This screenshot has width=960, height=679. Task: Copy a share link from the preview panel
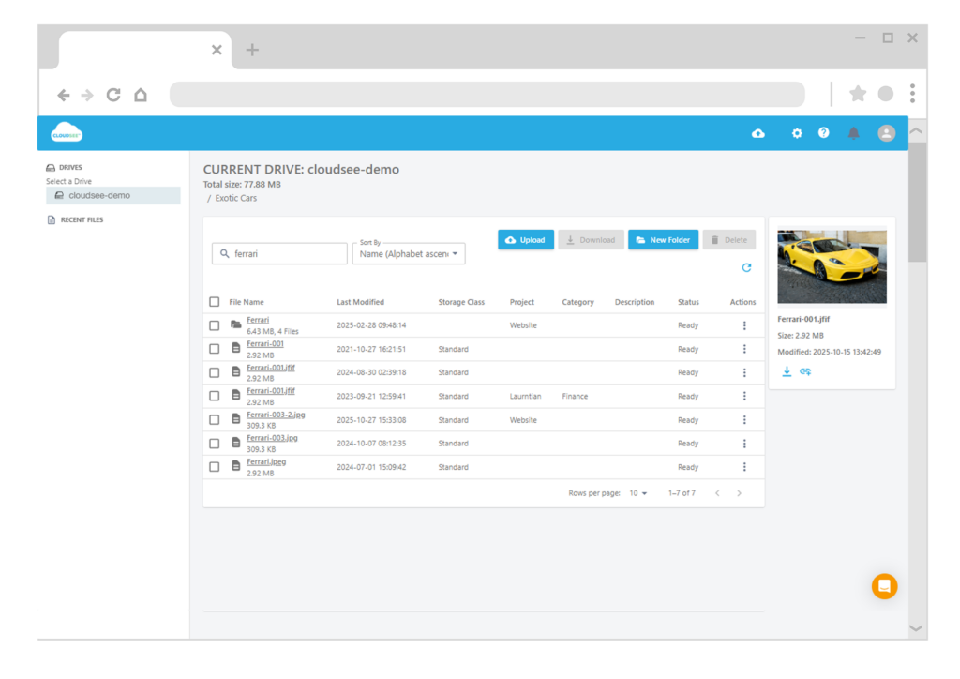coord(805,371)
